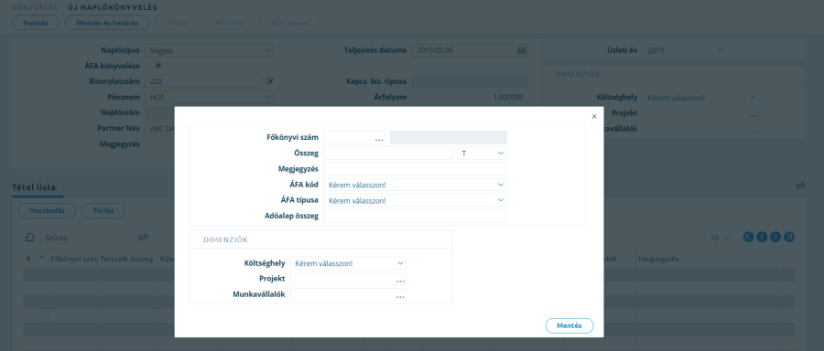Click the refresh icon beside Szűrés

[x=30, y=238]
